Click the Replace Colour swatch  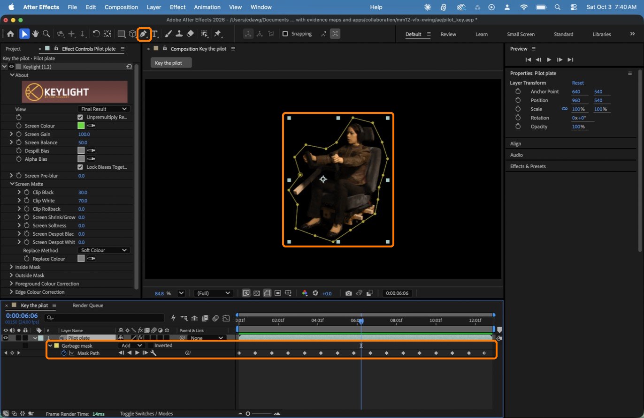point(81,259)
